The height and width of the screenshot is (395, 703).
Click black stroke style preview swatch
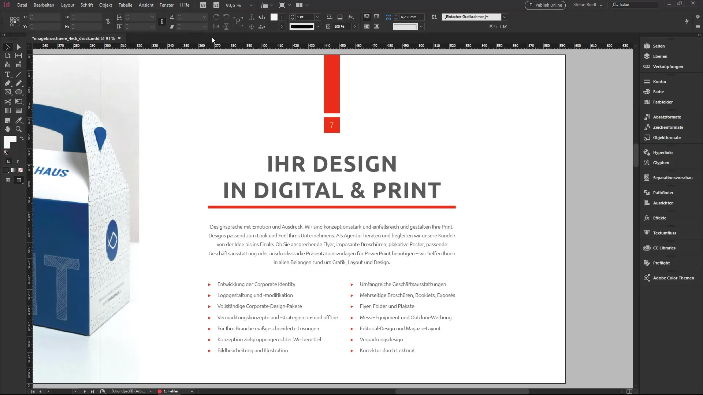(x=302, y=26)
